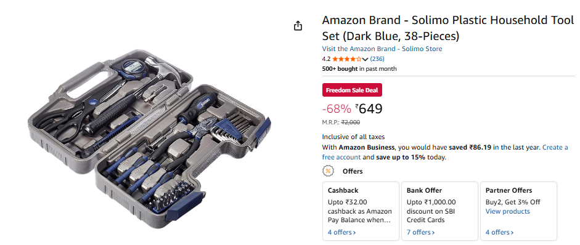This screenshot has height=245, width=580.
Task: Click the Solimo Household Tool Set title
Action: 447,28
